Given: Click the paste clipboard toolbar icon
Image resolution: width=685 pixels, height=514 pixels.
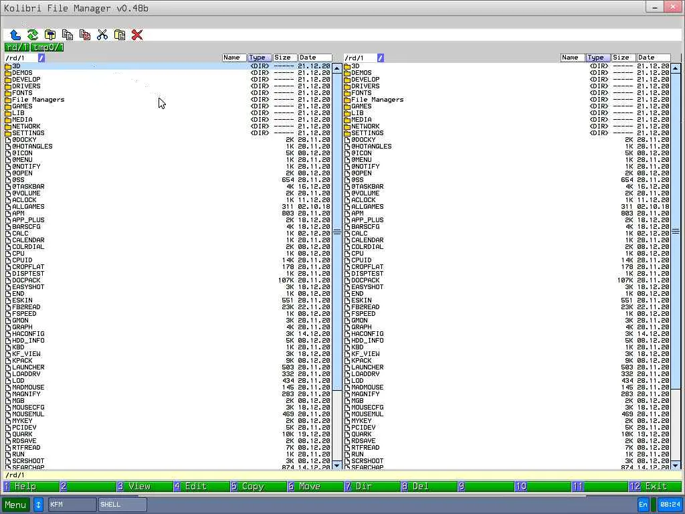Looking at the screenshot, I should [x=120, y=35].
